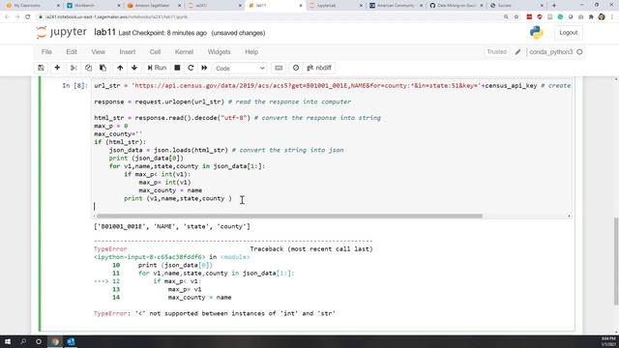Open Outlook from the taskbar

pos(71,341)
